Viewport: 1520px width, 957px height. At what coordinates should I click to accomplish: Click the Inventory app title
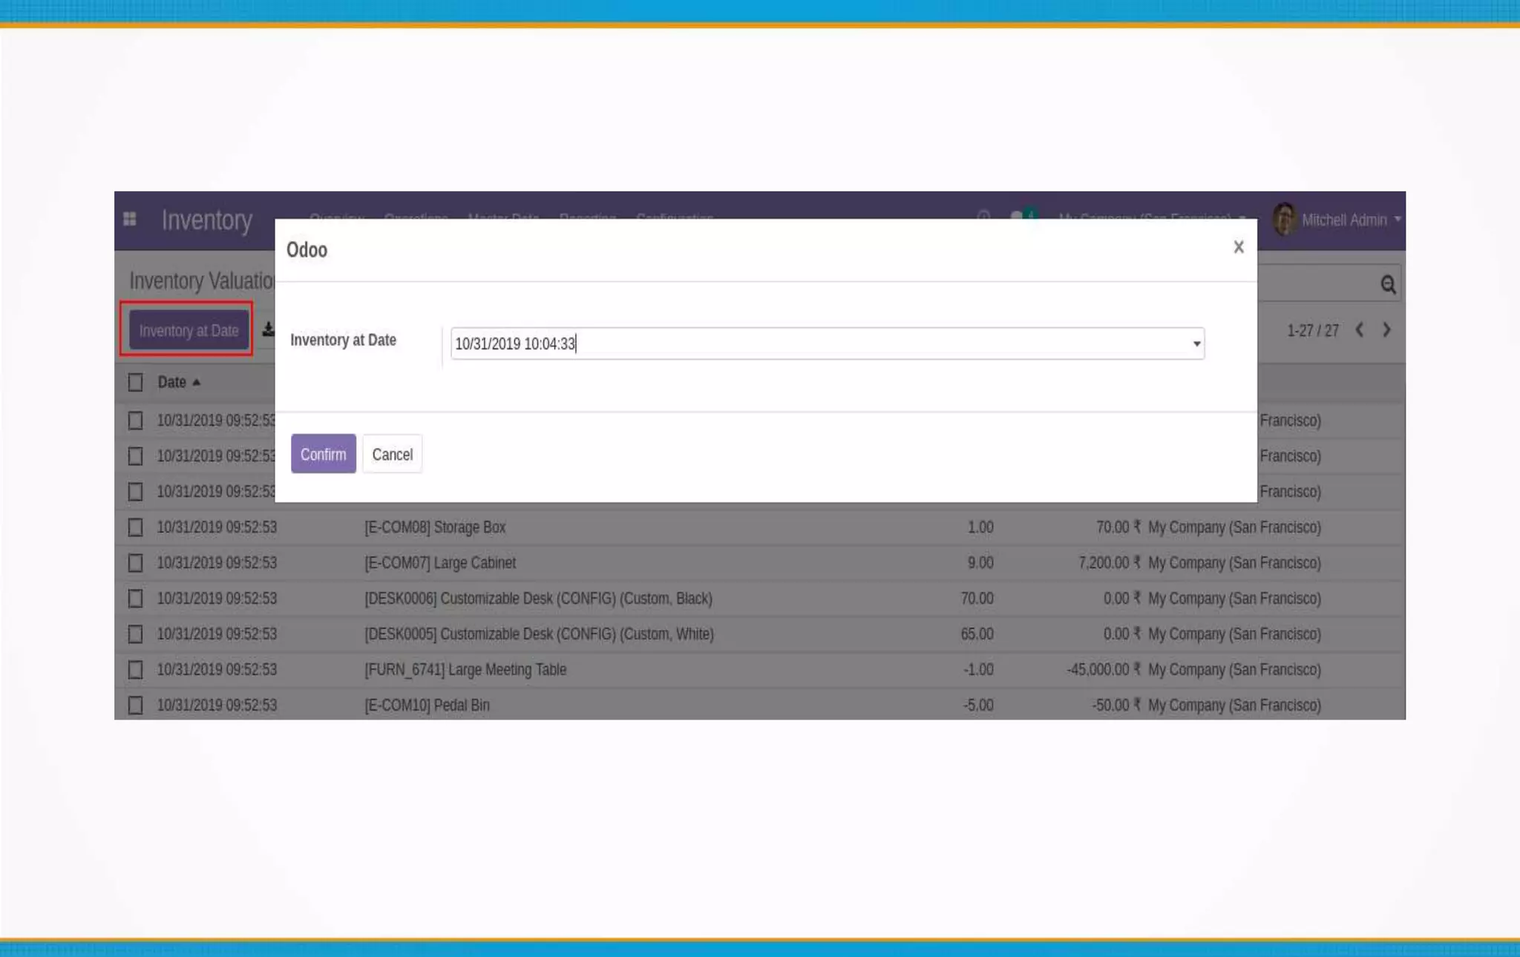(206, 220)
